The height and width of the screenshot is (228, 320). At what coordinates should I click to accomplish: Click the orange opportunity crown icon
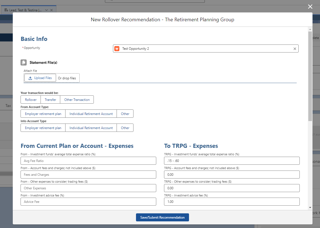(117, 49)
